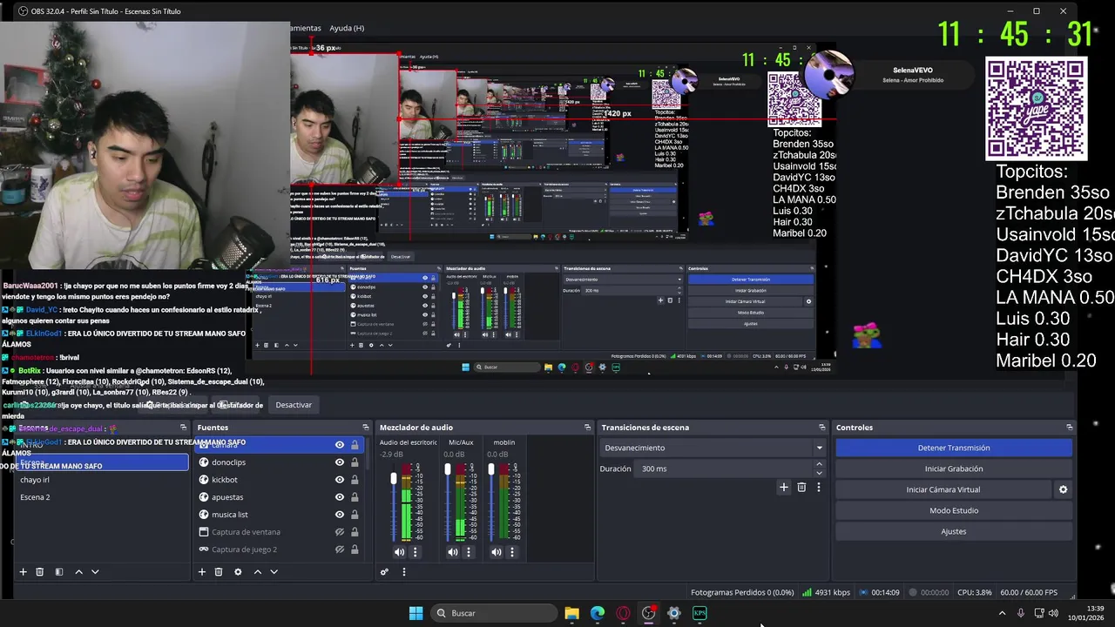The image size is (1115, 627).
Task: Open transition properties three-dot menu
Action: pyautogui.click(x=819, y=488)
